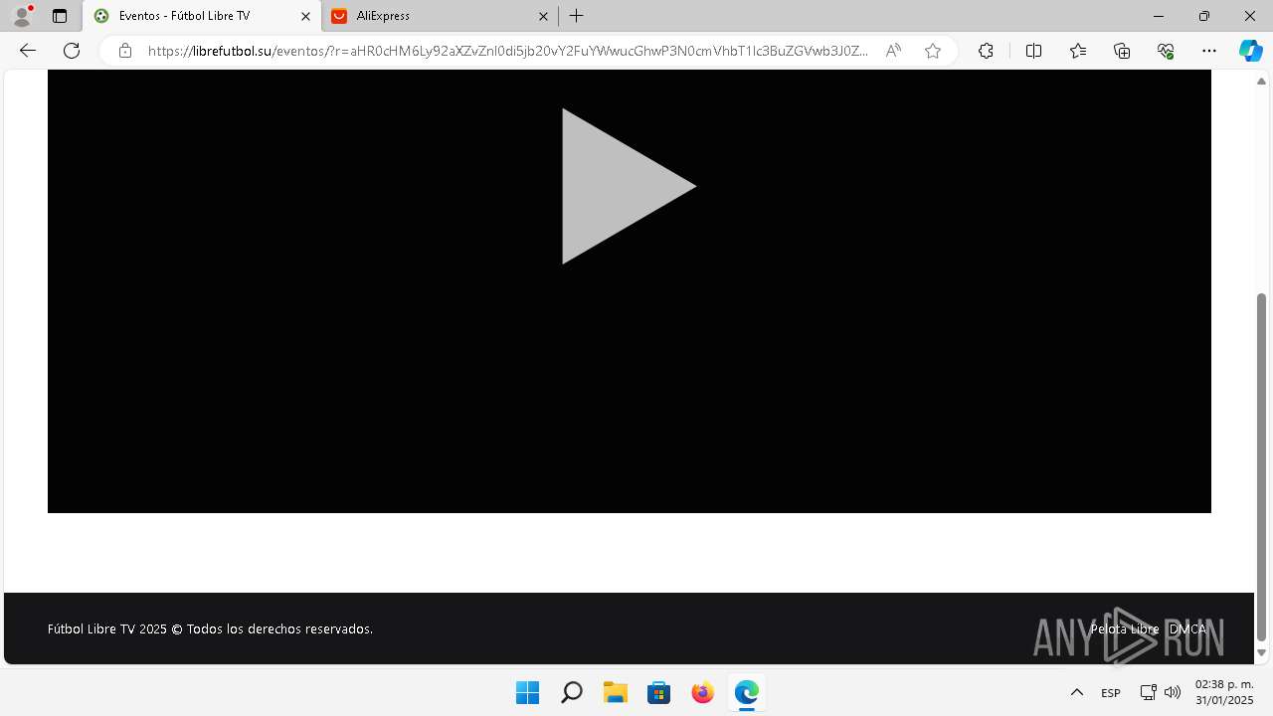Viewport: 1273px width, 716px height.
Task: Change the ESP input language
Action: point(1111,692)
